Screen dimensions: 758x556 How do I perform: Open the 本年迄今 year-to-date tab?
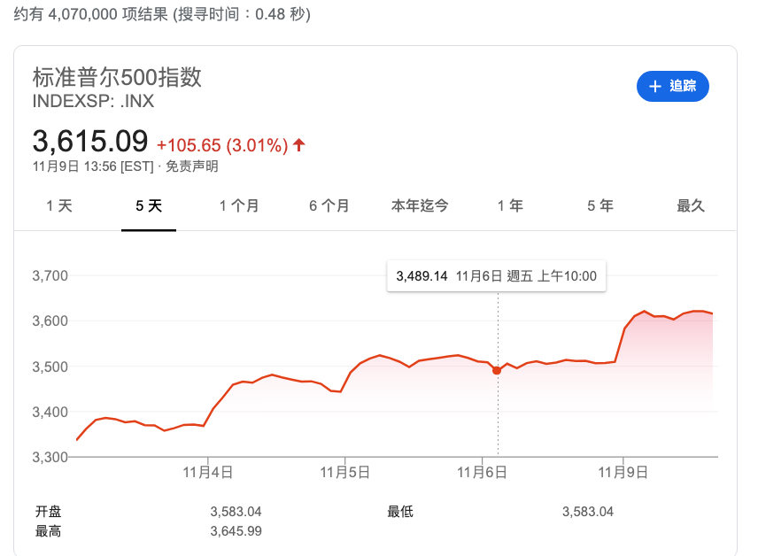[420, 206]
